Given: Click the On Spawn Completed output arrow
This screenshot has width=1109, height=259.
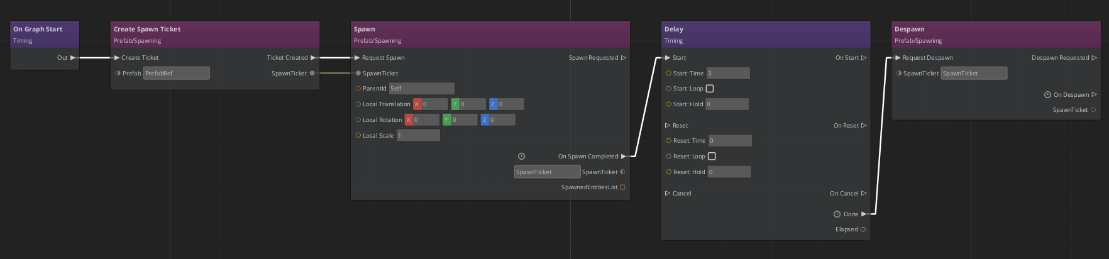Looking at the screenshot, I should (624, 157).
